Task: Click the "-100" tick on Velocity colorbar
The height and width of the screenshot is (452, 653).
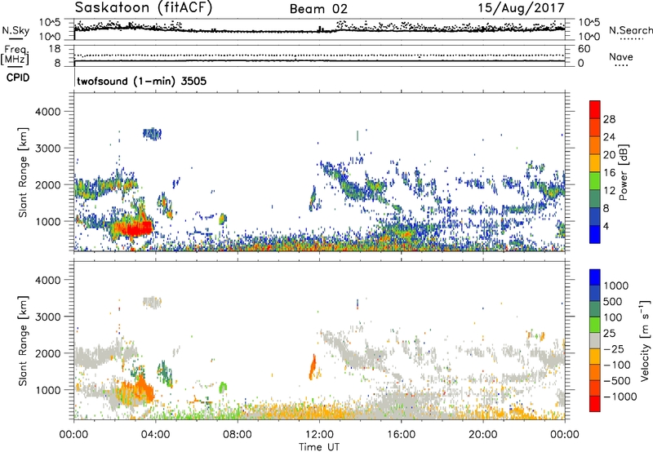Action: click(x=617, y=365)
